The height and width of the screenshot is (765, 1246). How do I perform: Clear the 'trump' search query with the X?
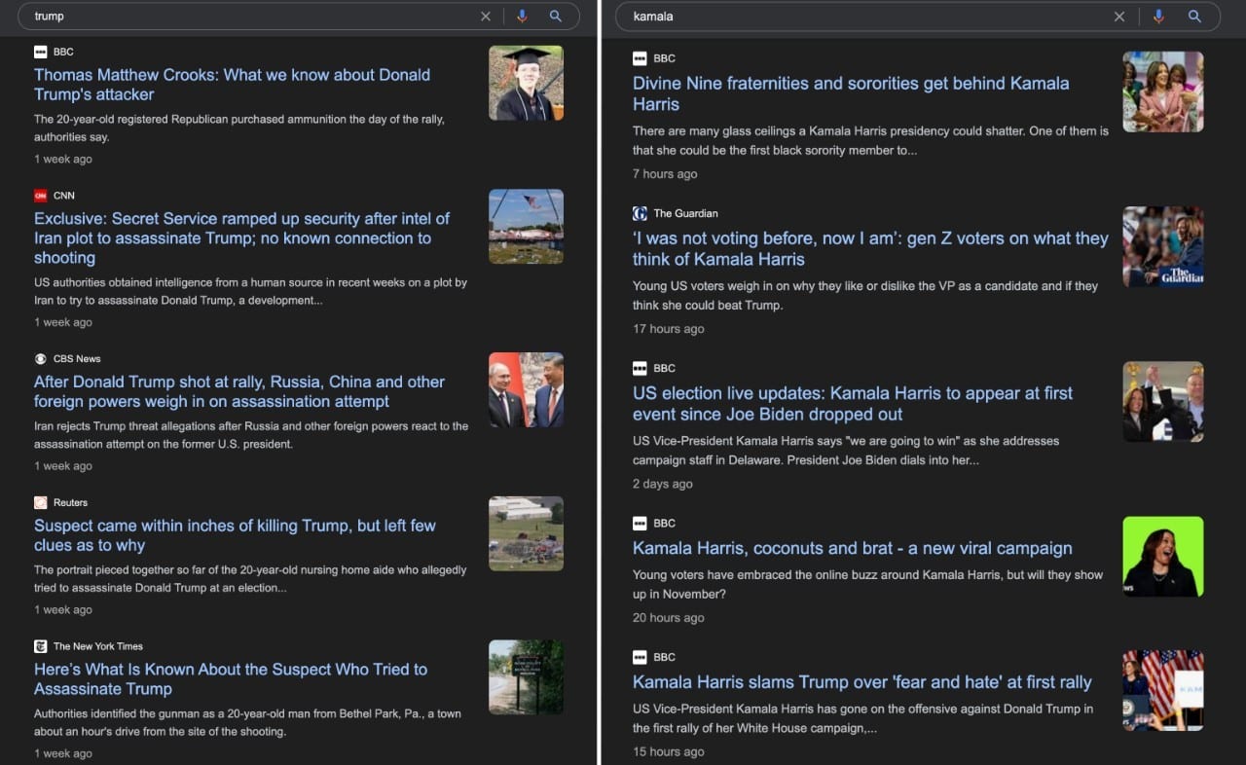[x=486, y=17]
